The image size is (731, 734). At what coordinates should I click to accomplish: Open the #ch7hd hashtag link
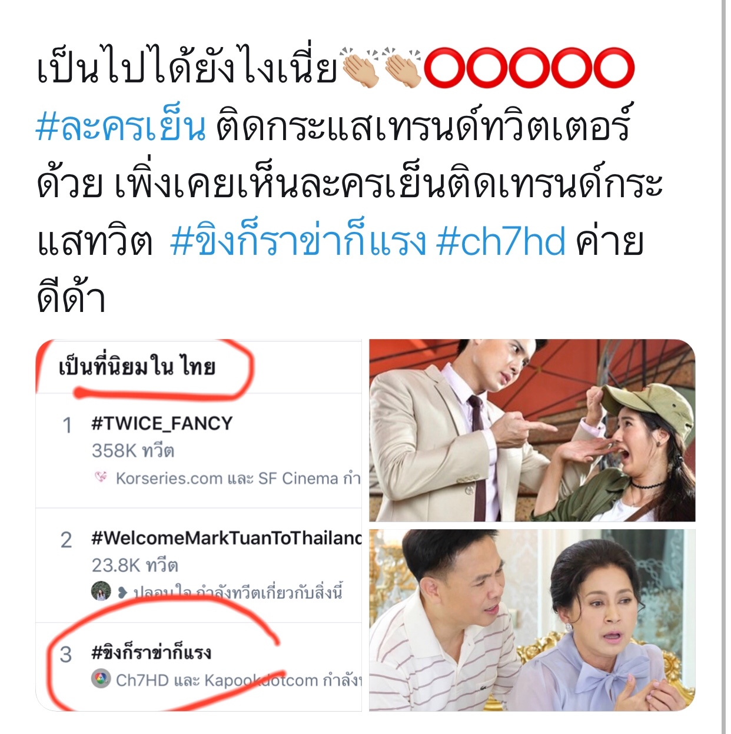501,242
